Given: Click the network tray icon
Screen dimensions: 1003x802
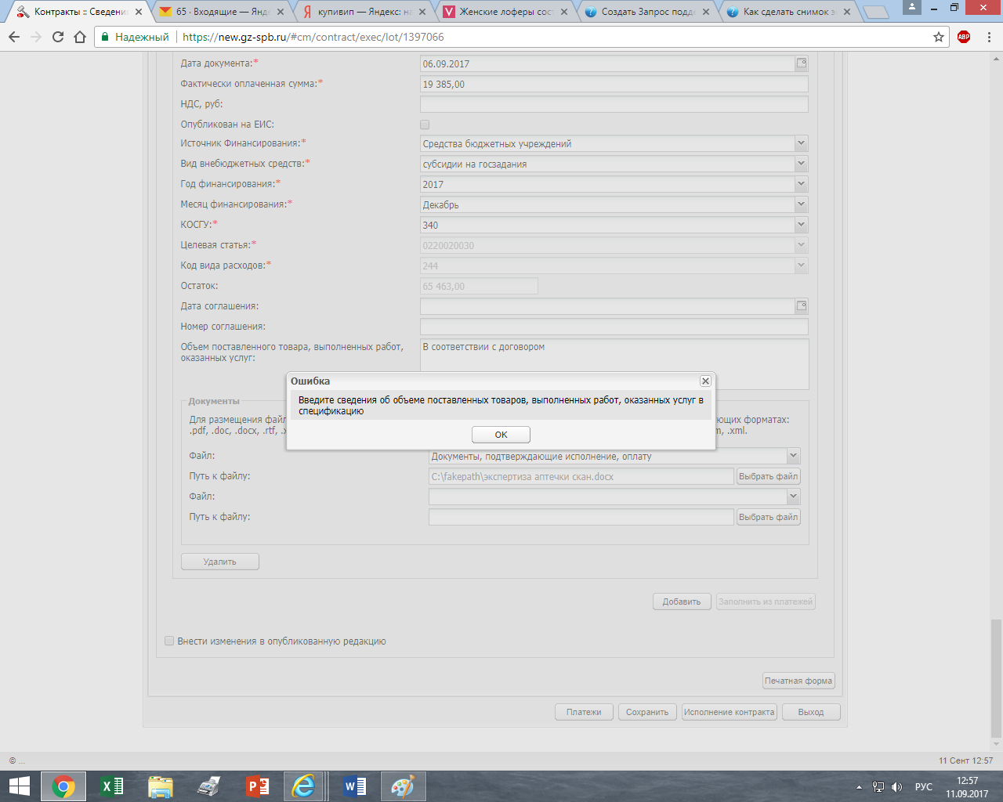Looking at the screenshot, I should coord(878,787).
